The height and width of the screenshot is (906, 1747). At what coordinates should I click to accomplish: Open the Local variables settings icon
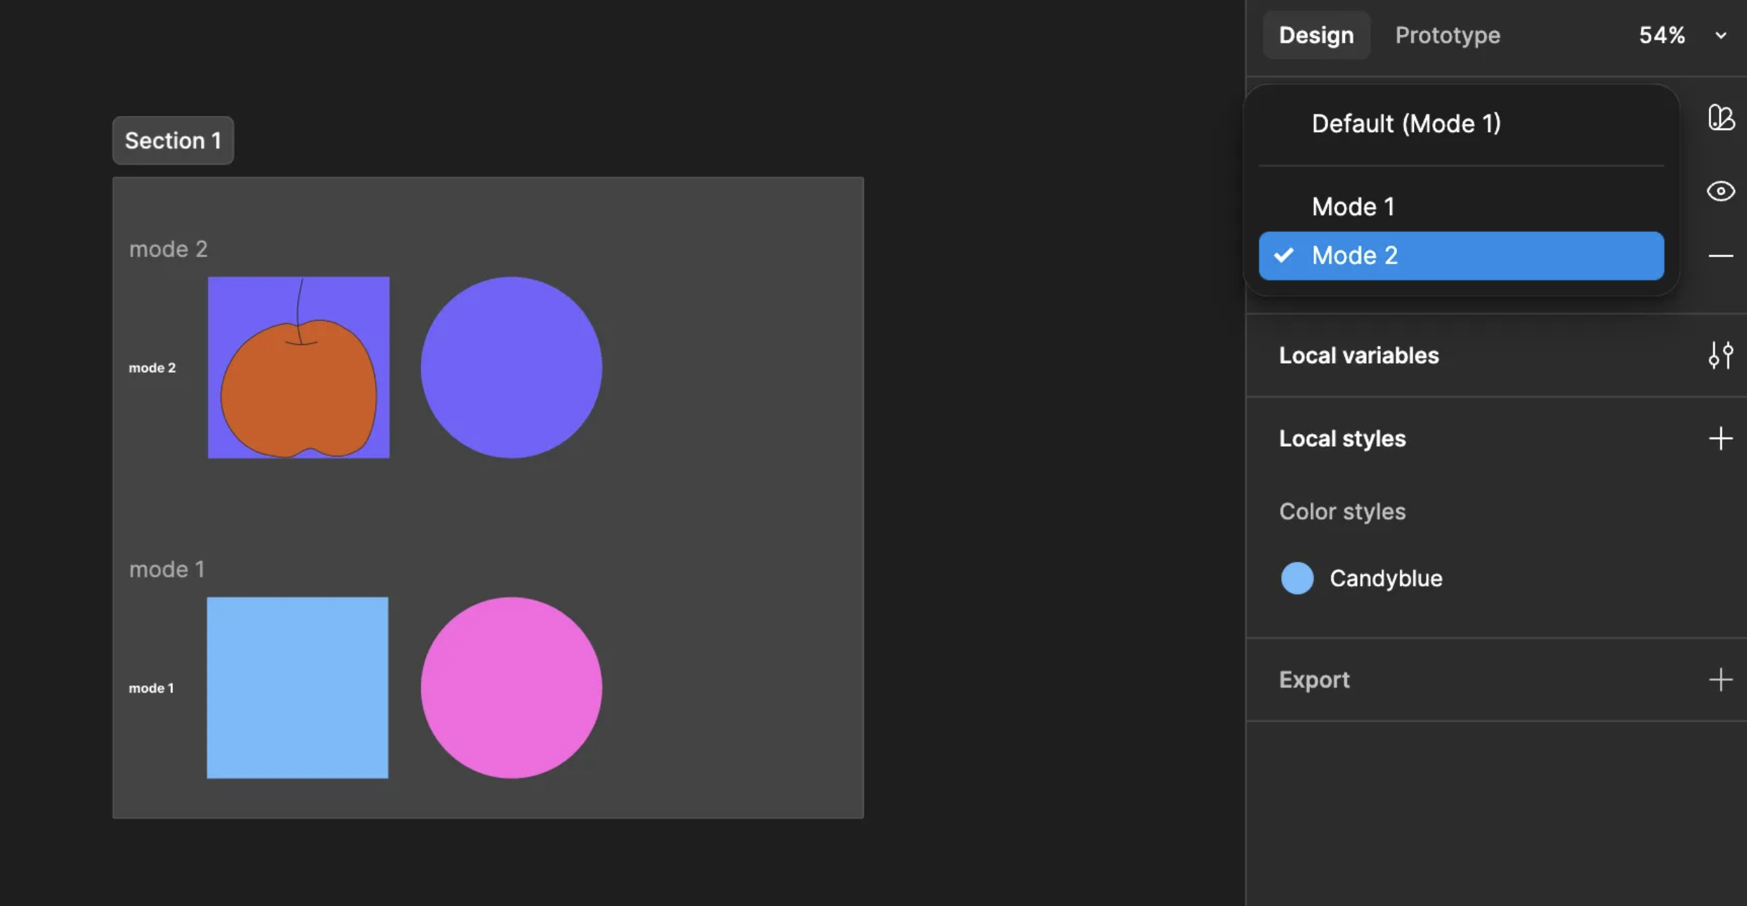coord(1720,355)
